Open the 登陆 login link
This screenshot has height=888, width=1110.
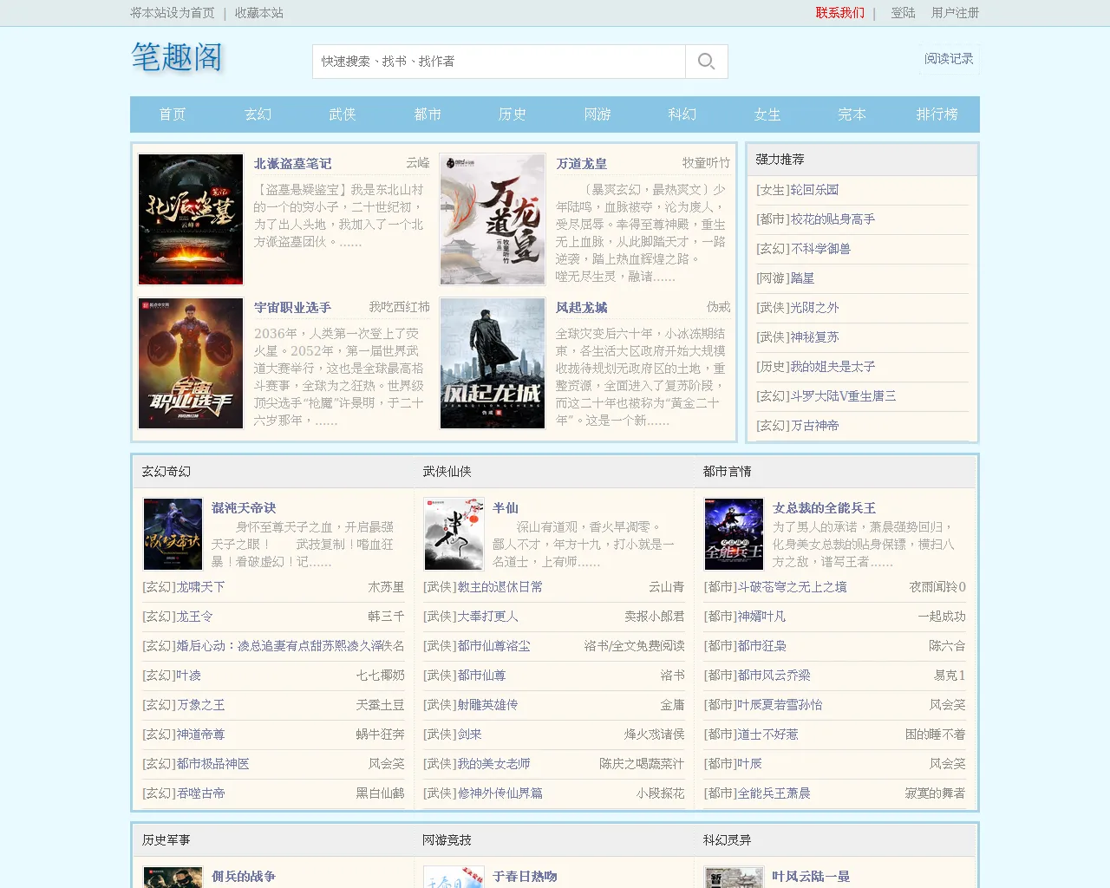(x=903, y=13)
